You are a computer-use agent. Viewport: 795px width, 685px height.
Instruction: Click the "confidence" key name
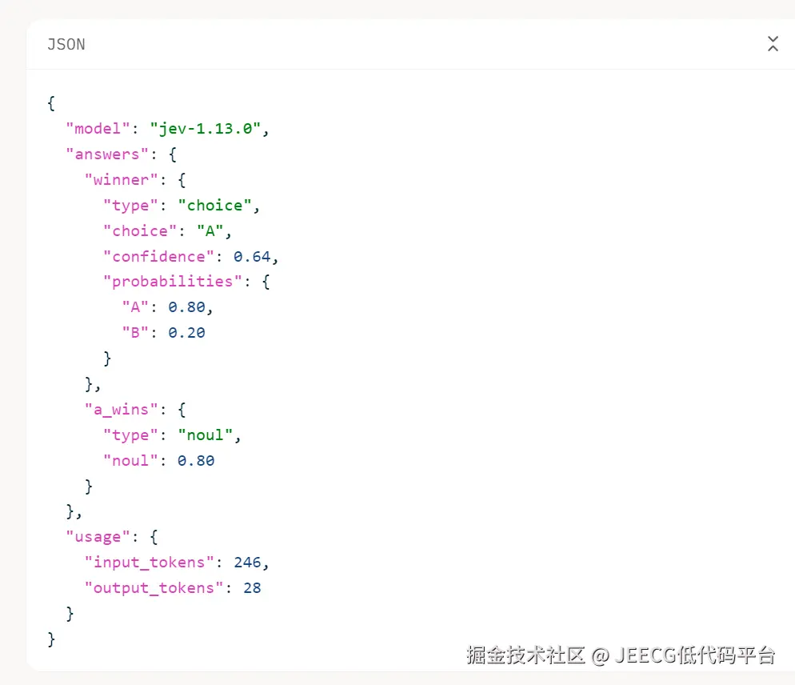pyautogui.click(x=158, y=257)
